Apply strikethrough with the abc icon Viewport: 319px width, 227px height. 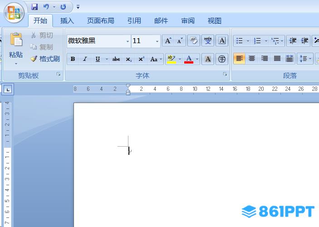tap(116, 59)
